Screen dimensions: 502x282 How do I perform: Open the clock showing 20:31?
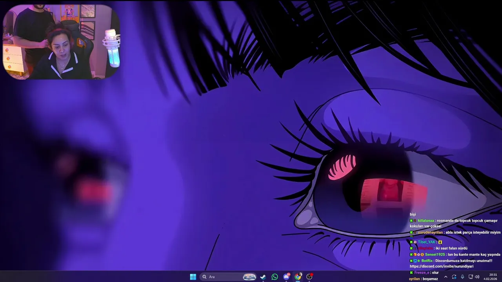[490, 277]
